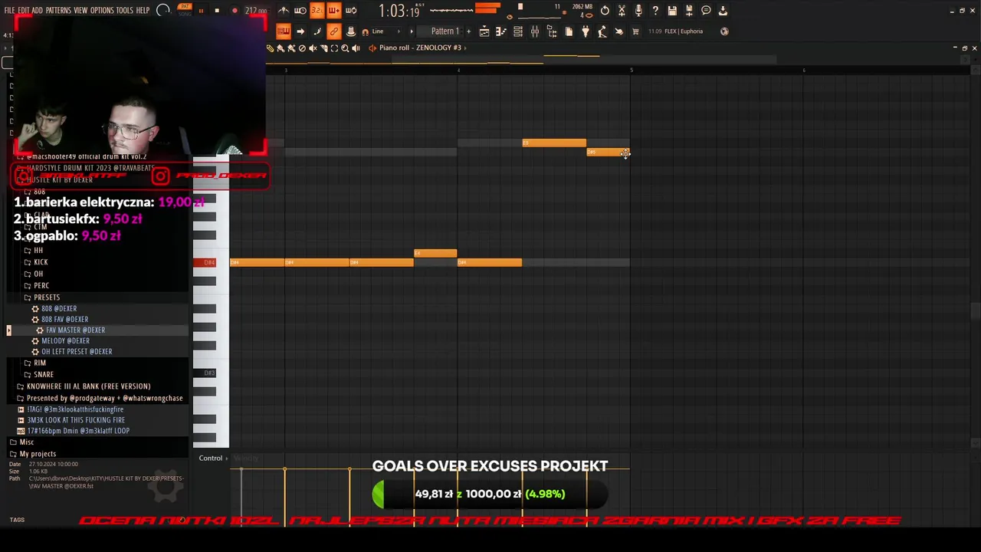Select the piano roll Zoom magnifier tool
This screenshot has width=981, height=552.
[x=345, y=48]
